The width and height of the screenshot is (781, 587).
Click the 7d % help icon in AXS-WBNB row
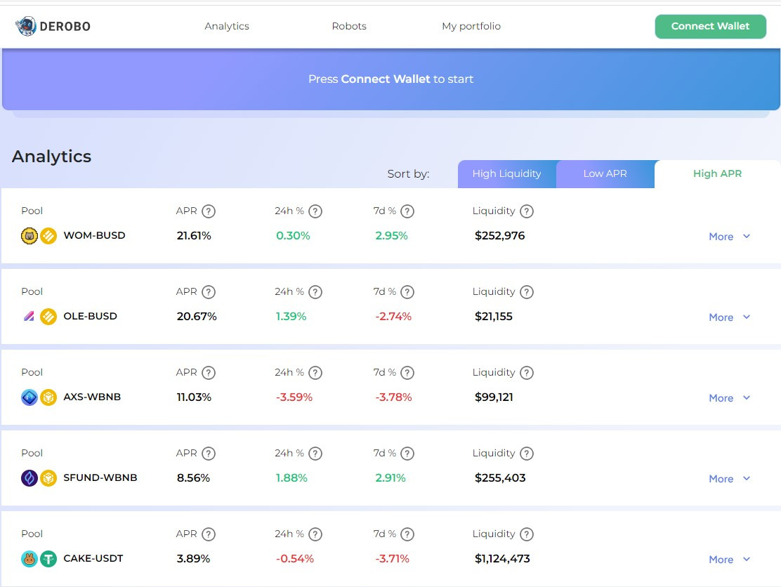[407, 373]
